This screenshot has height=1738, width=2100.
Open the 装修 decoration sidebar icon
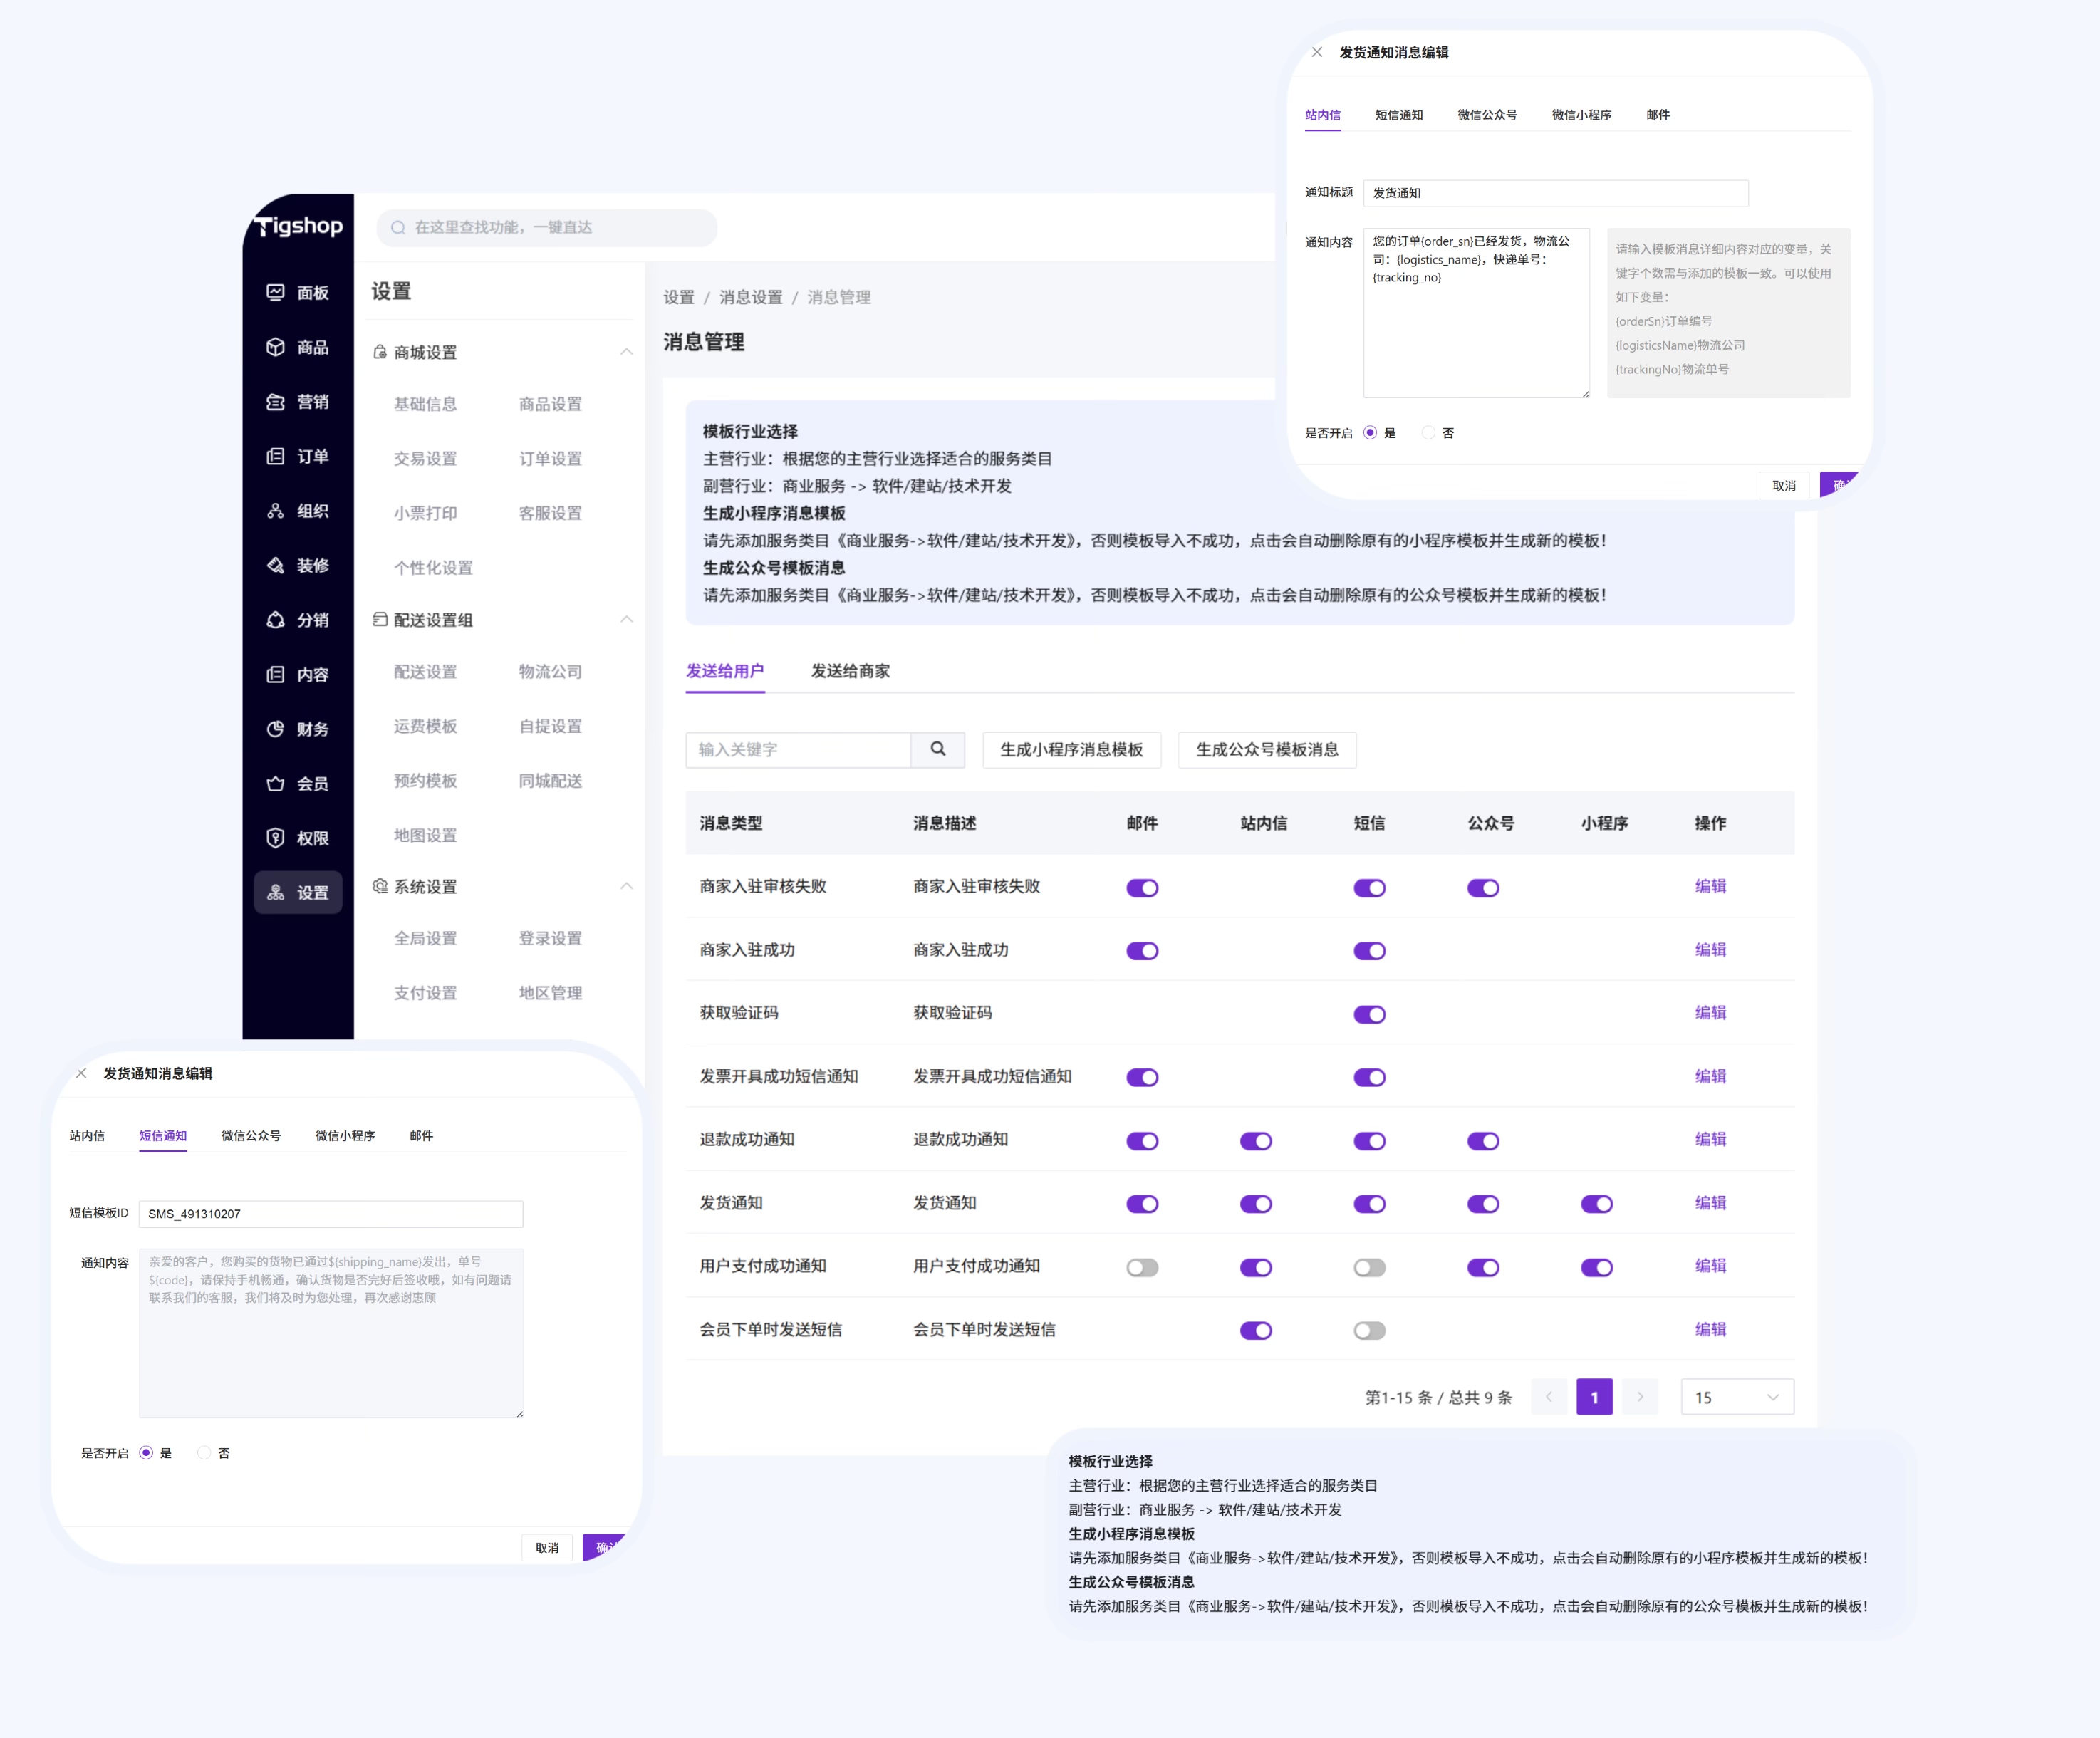(276, 565)
